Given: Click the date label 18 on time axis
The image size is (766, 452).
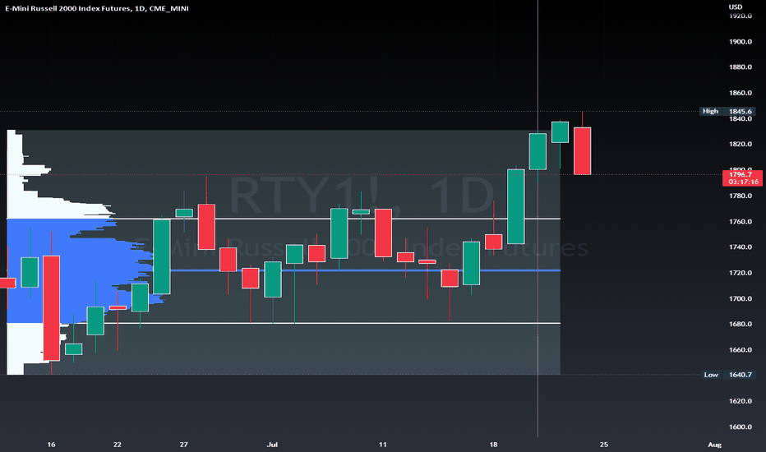Looking at the screenshot, I should pyautogui.click(x=493, y=445).
